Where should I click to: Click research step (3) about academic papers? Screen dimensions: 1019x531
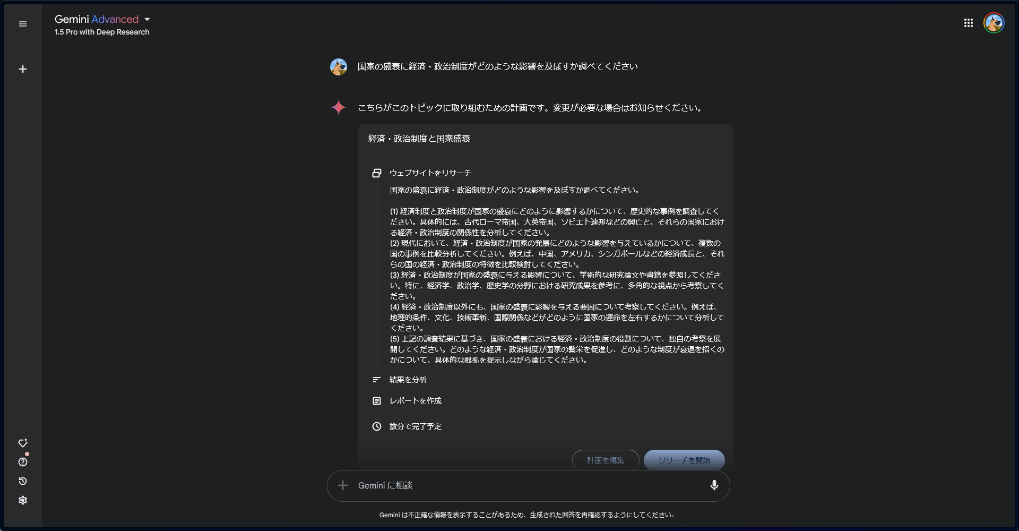(x=557, y=286)
